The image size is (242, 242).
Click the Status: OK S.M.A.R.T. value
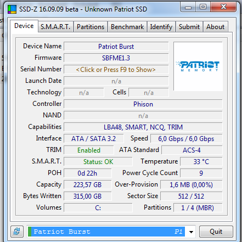pos(98,162)
